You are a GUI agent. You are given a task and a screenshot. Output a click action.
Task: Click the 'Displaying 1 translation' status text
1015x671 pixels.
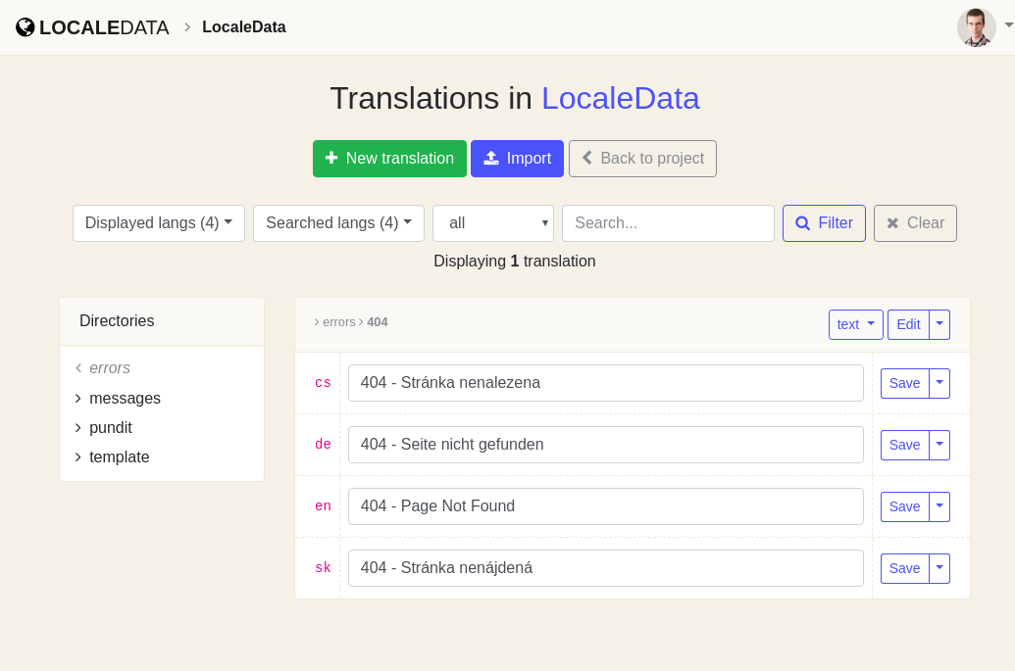(x=515, y=262)
